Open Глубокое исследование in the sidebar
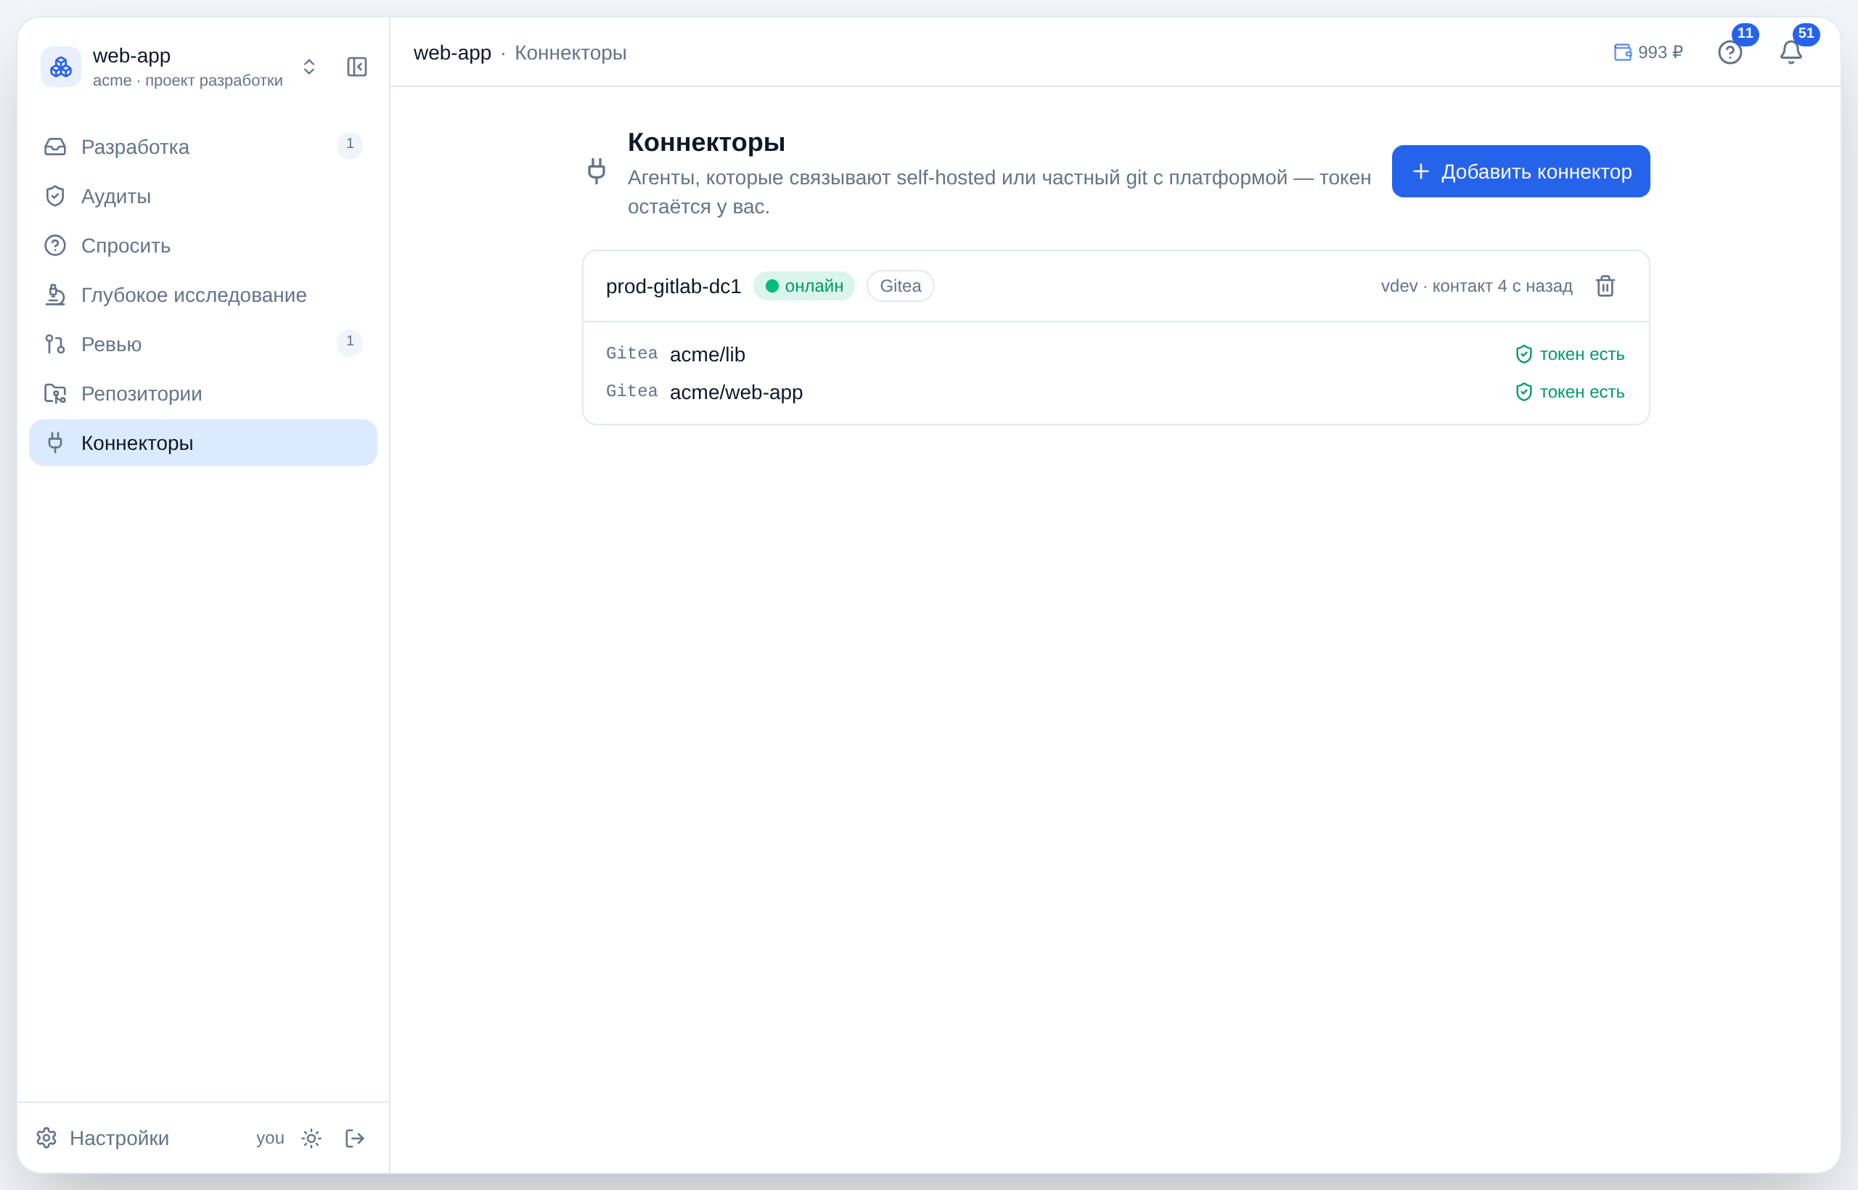Image resolution: width=1858 pixels, height=1190 pixels. click(x=203, y=295)
